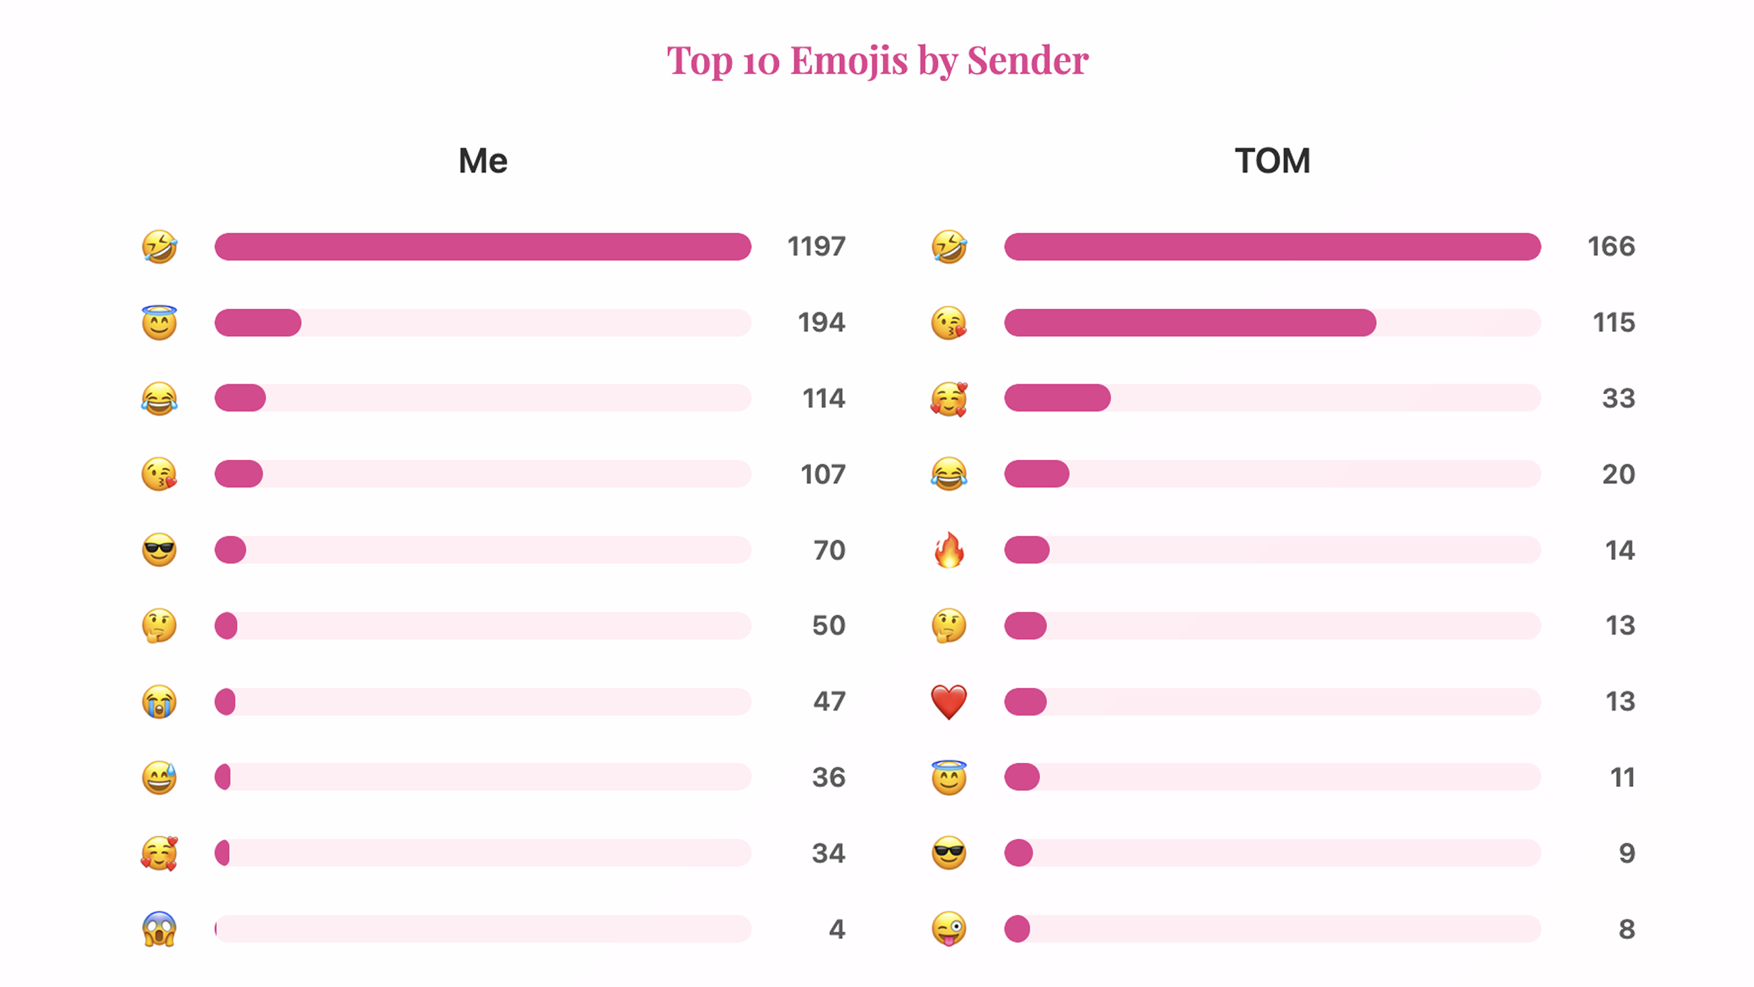The width and height of the screenshot is (1754, 987).
Task: Click the count number 70
Action: click(x=828, y=550)
